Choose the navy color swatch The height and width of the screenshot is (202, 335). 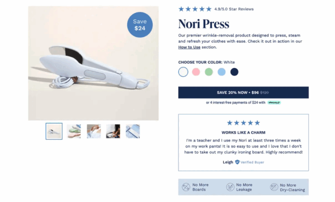[x=234, y=72]
